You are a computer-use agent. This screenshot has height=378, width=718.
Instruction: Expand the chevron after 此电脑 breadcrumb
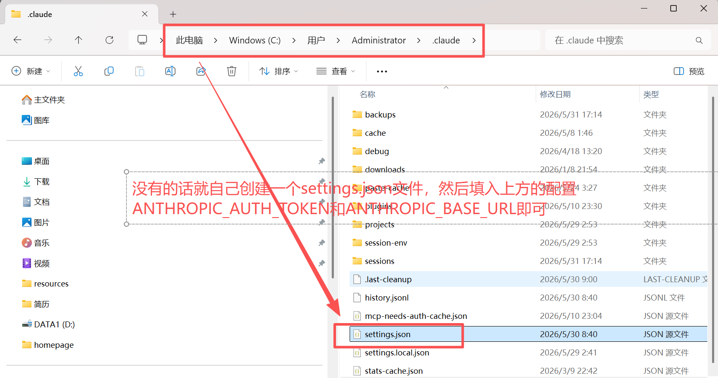tap(215, 40)
